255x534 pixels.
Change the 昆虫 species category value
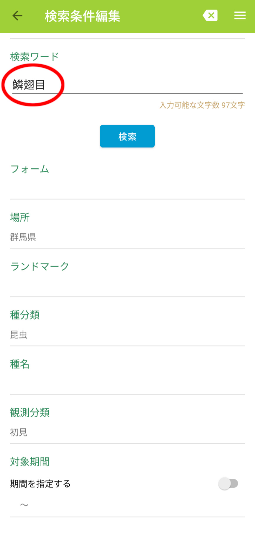(x=19, y=334)
